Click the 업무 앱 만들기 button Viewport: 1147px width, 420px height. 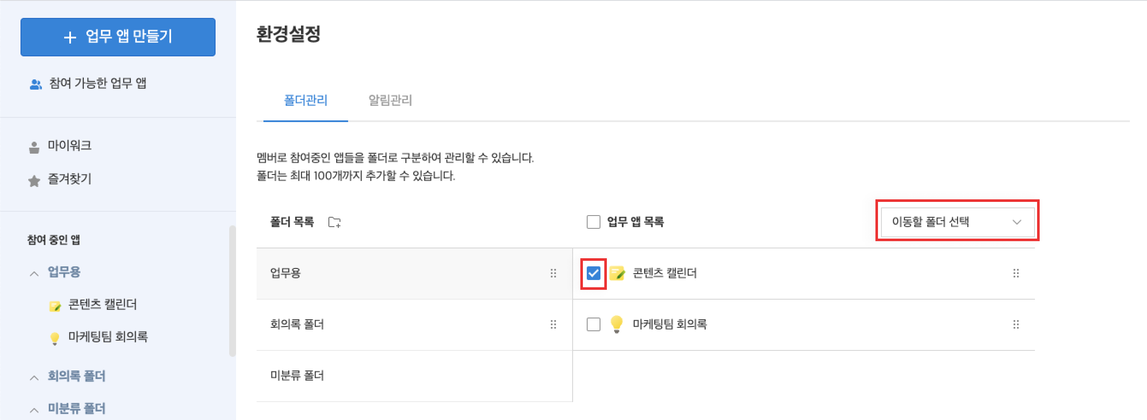(x=118, y=37)
